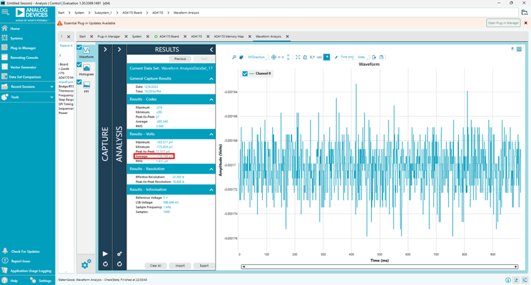Click the Export button
Viewport: 531px width, 285px height.
(204, 266)
